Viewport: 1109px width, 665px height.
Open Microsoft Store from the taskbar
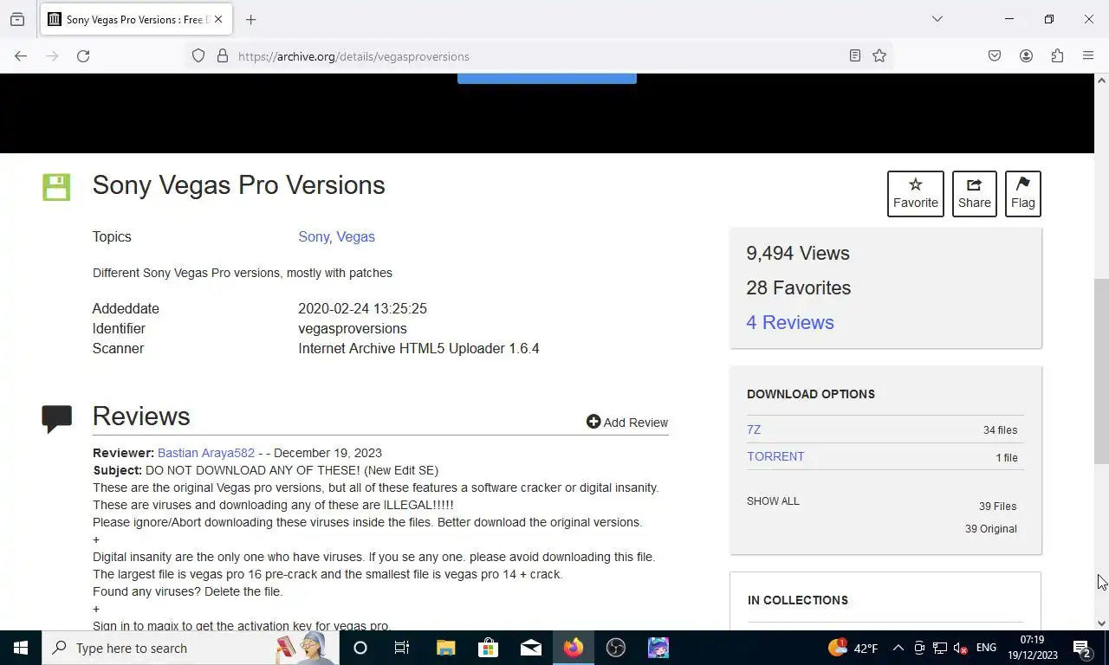[488, 648]
